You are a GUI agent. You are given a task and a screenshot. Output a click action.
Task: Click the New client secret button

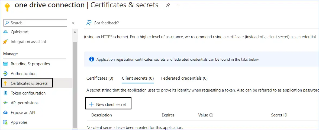pyautogui.click(x=108, y=104)
